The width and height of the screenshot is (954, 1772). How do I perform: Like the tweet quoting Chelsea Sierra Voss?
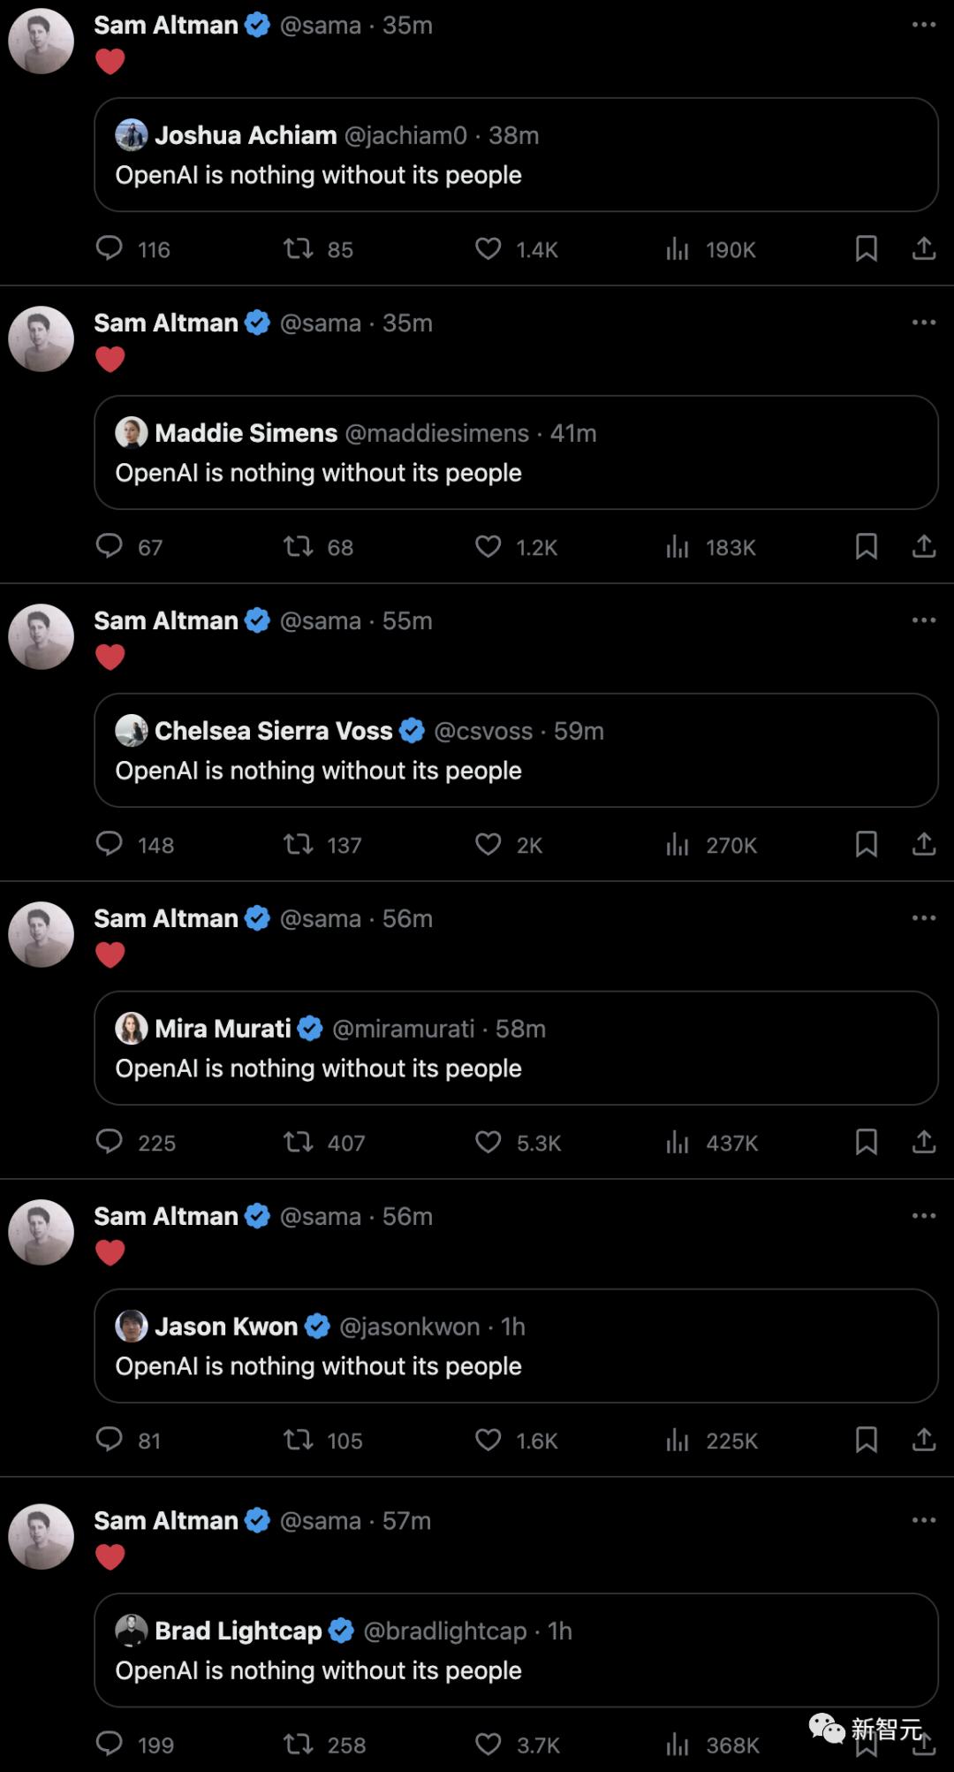pos(488,845)
